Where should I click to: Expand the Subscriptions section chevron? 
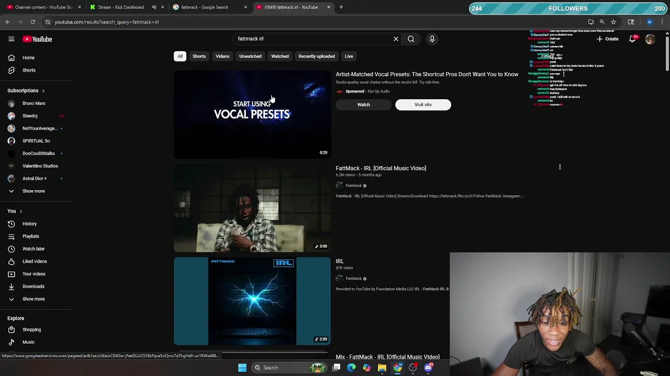tap(43, 91)
